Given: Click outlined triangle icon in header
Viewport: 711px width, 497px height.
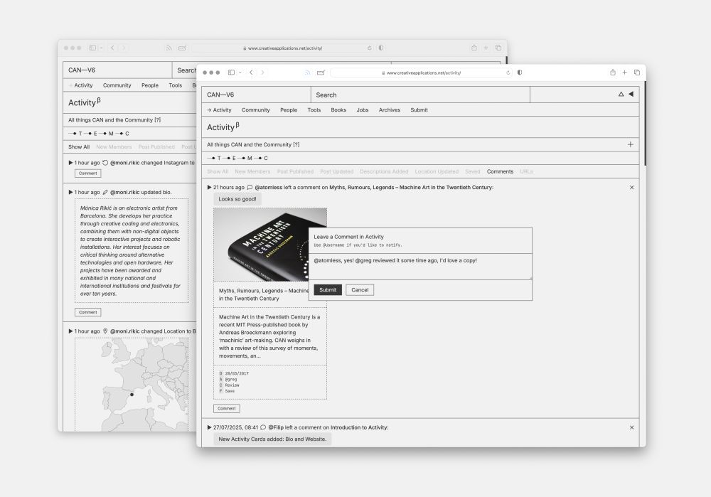Looking at the screenshot, I should (x=621, y=95).
